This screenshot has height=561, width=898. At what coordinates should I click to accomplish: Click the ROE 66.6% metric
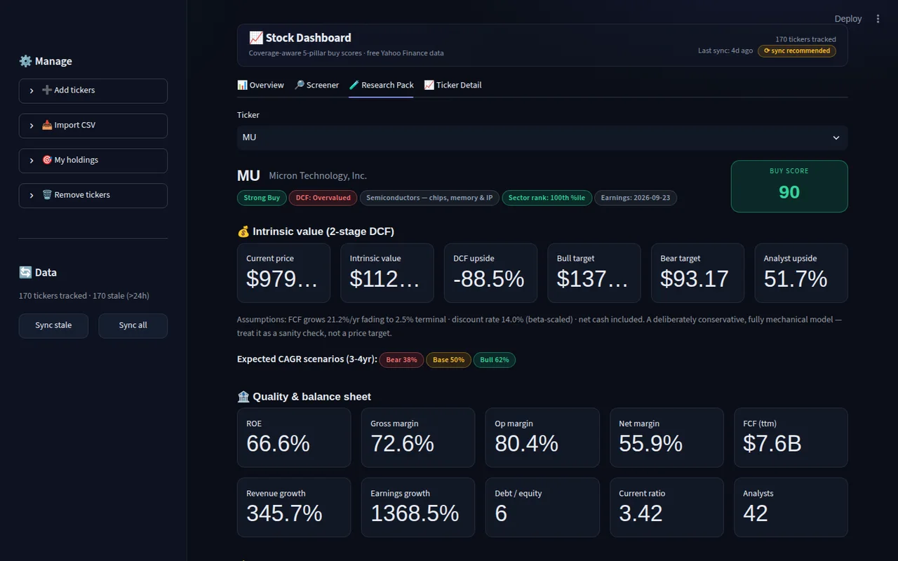tap(294, 438)
